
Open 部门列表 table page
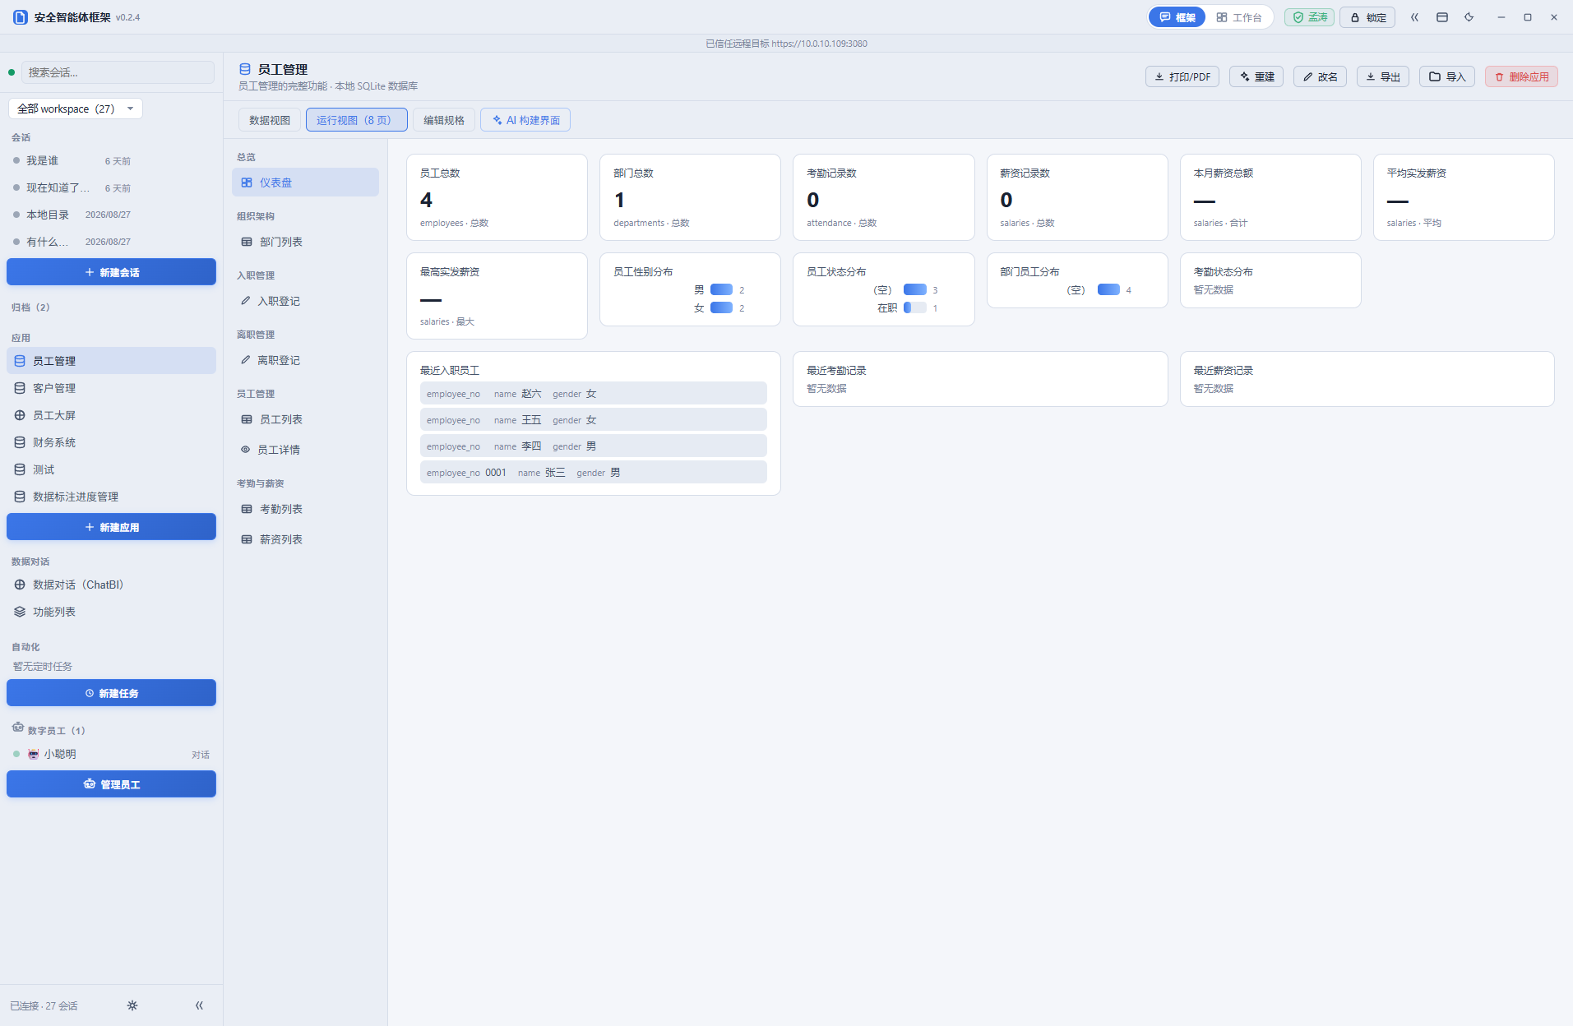click(305, 242)
